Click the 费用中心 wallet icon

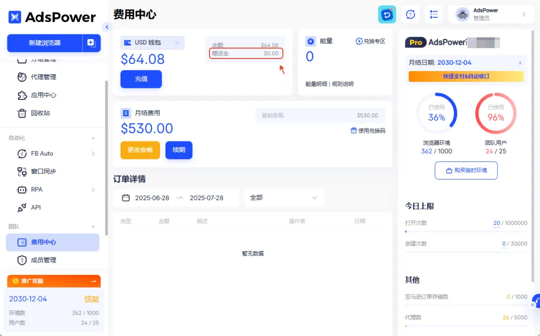click(x=22, y=242)
